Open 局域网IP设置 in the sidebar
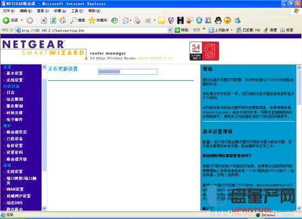This screenshot has height=219, width=302. pyautogui.click(x=19, y=196)
